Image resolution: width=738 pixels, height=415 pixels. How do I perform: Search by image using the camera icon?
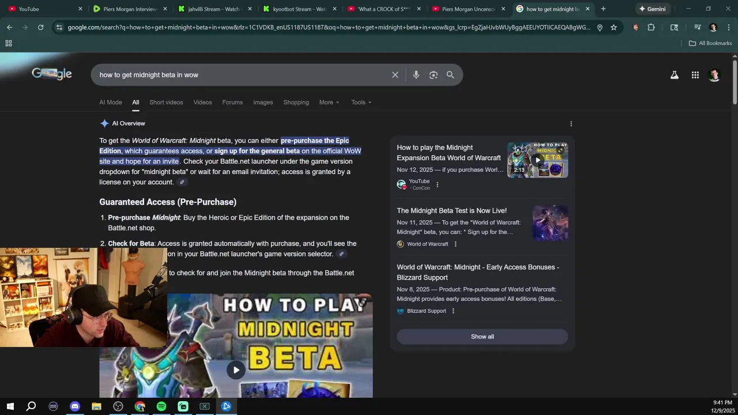[x=434, y=75]
